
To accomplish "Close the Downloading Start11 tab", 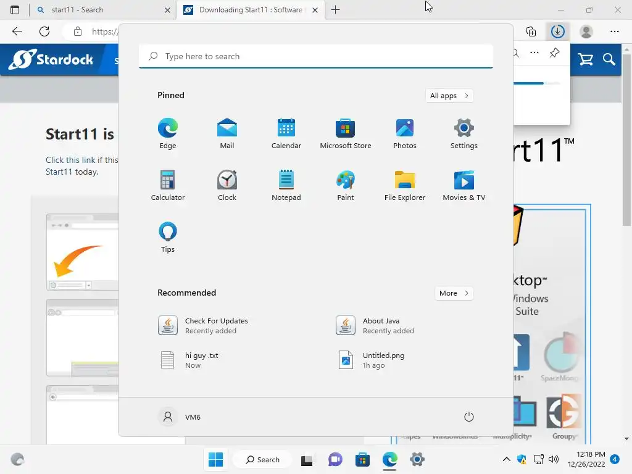I will coord(315,10).
